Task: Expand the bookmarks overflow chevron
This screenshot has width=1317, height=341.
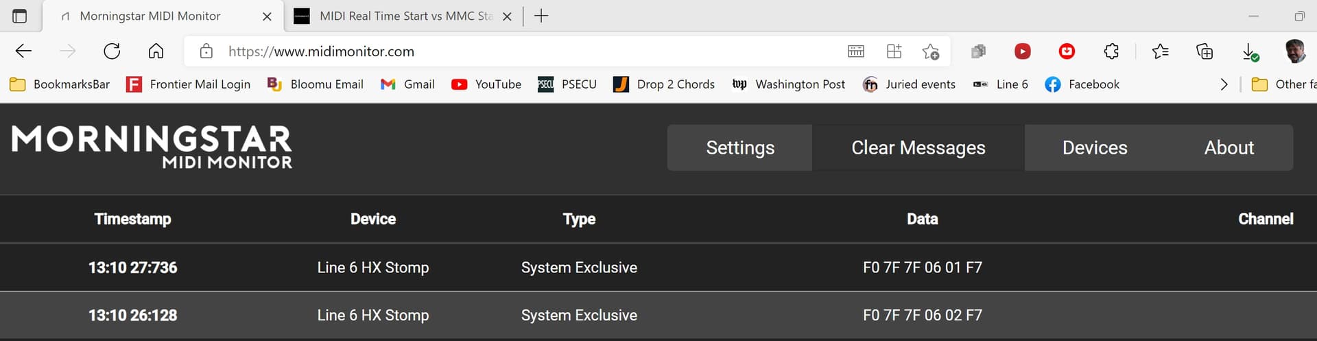Action: [1224, 84]
